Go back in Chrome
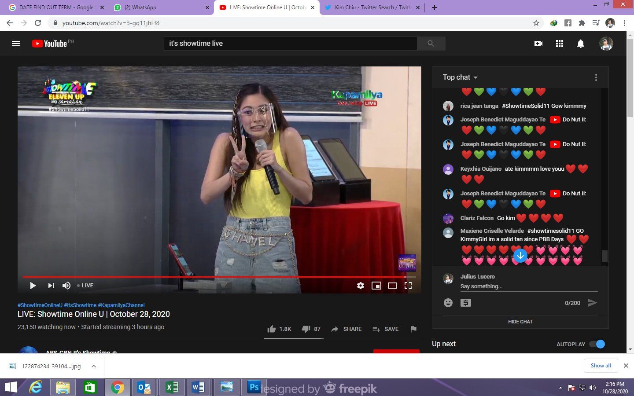 (10, 23)
